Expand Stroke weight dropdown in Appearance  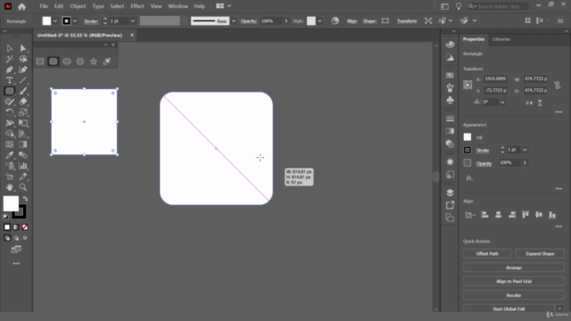point(525,150)
